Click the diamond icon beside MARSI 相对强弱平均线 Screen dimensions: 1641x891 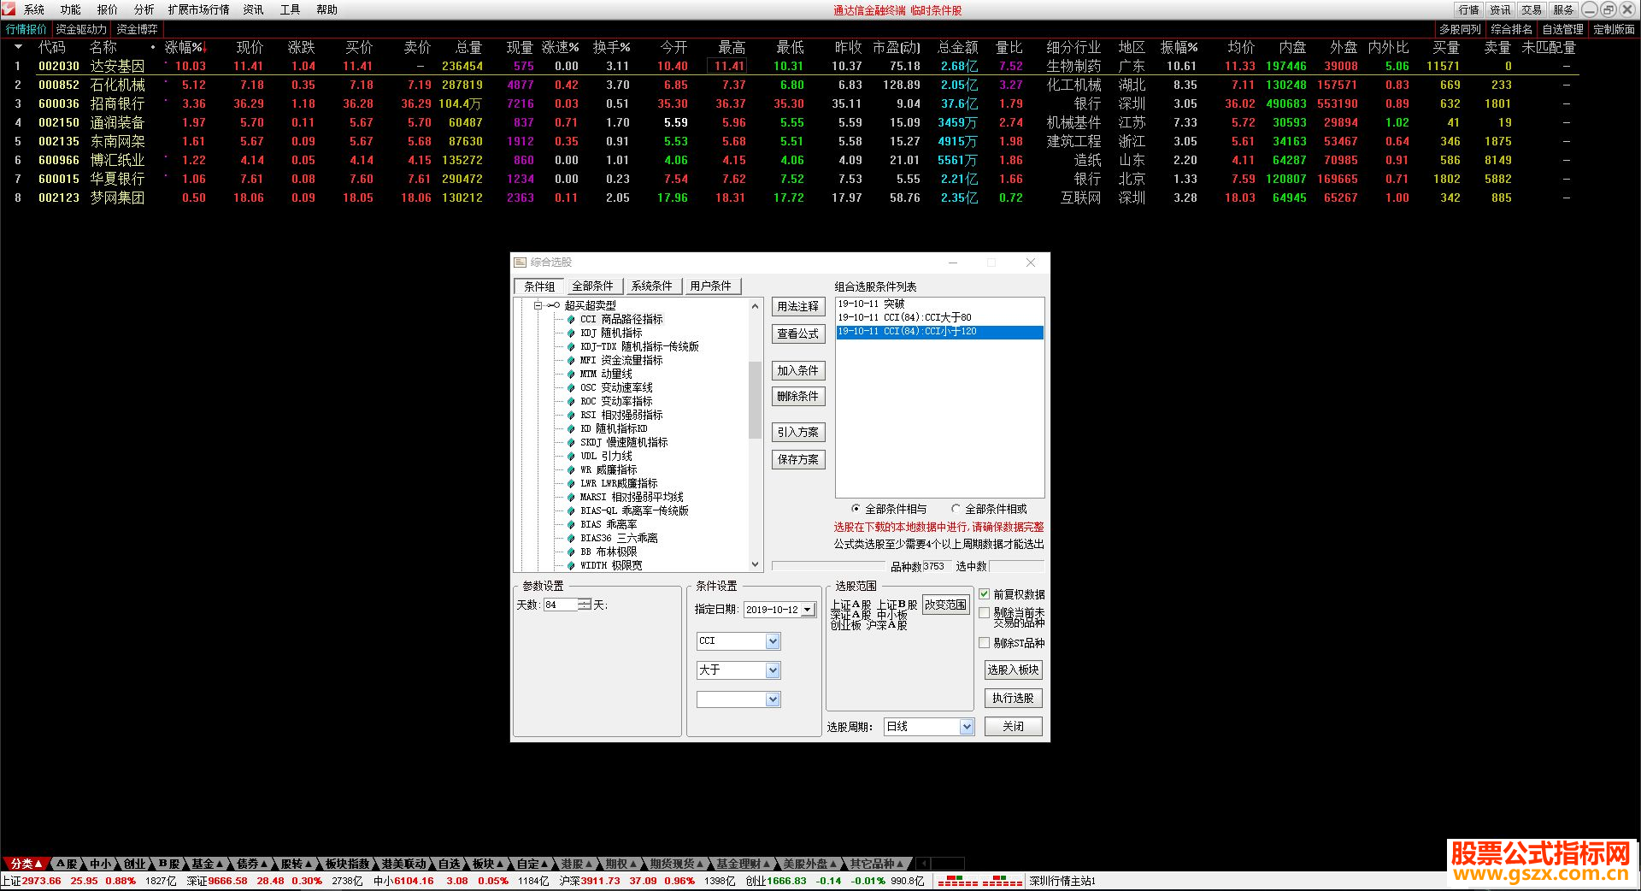(571, 498)
